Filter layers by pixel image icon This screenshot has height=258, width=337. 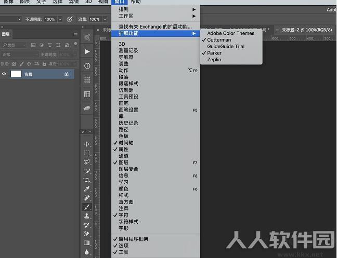point(33,45)
